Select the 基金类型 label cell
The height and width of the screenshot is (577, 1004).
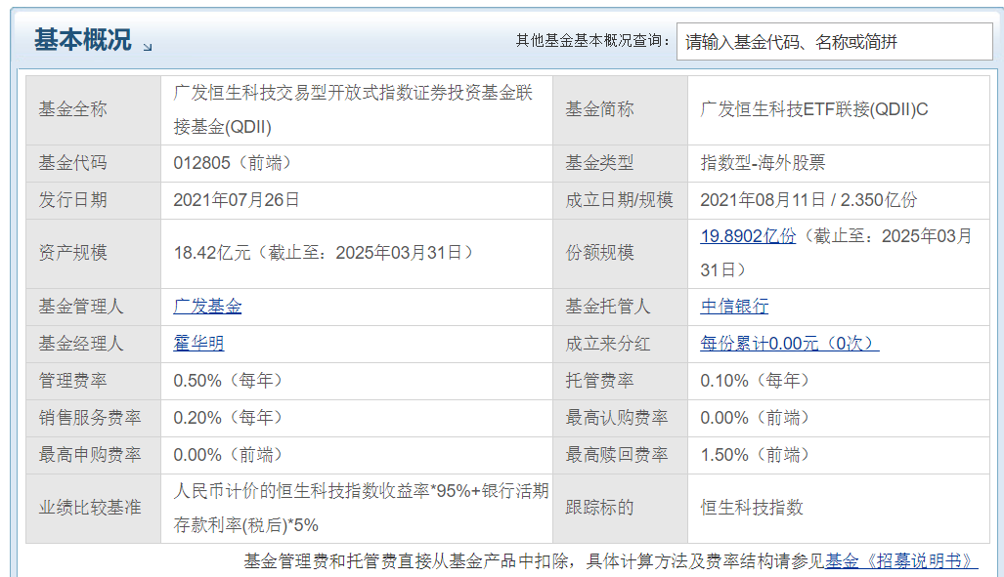(x=620, y=163)
